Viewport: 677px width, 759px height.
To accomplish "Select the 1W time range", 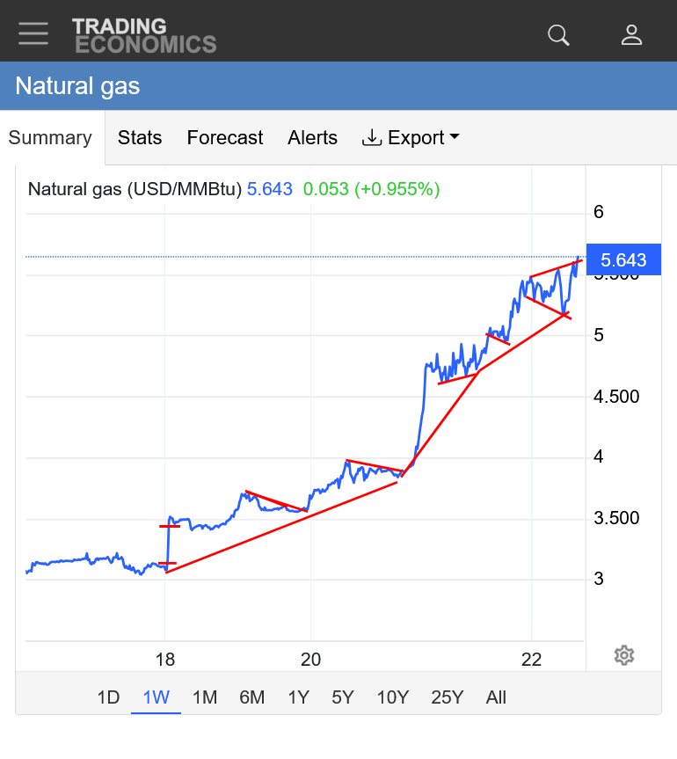I will click(x=156, y=697).
